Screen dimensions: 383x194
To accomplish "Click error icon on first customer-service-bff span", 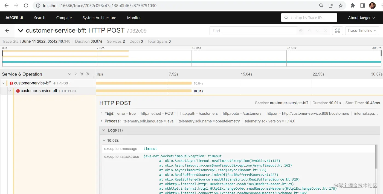I will [x=11, y=83].
